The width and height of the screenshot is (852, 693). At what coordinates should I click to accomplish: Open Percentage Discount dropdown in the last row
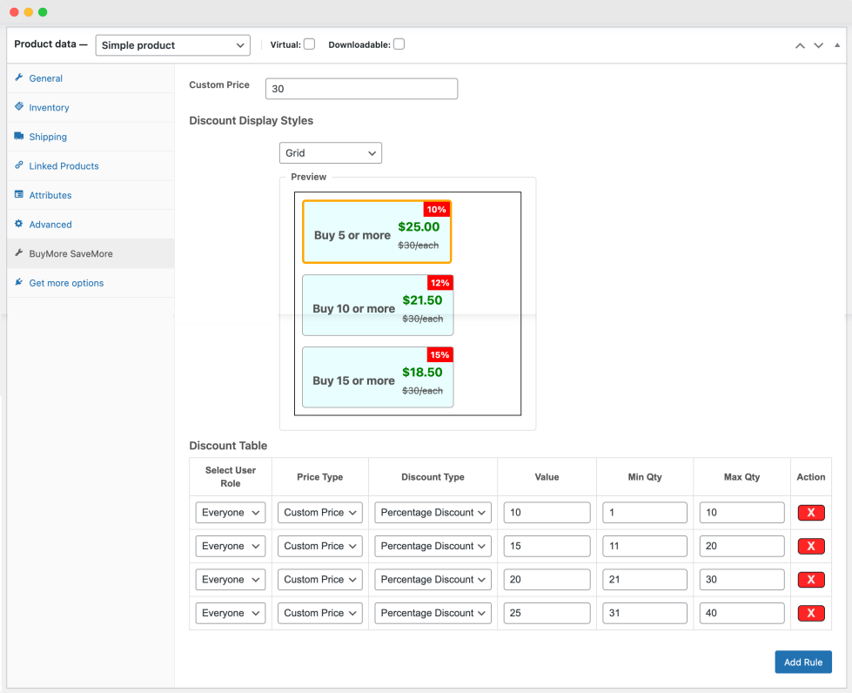[433, 613]
